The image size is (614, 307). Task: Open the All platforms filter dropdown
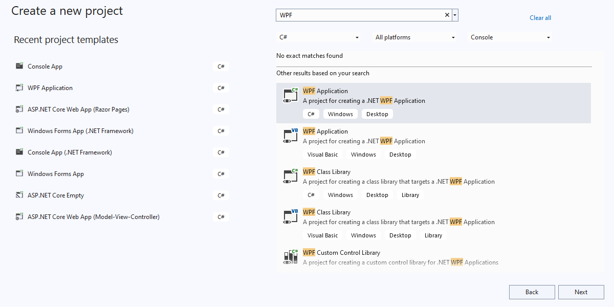[415, 37]
